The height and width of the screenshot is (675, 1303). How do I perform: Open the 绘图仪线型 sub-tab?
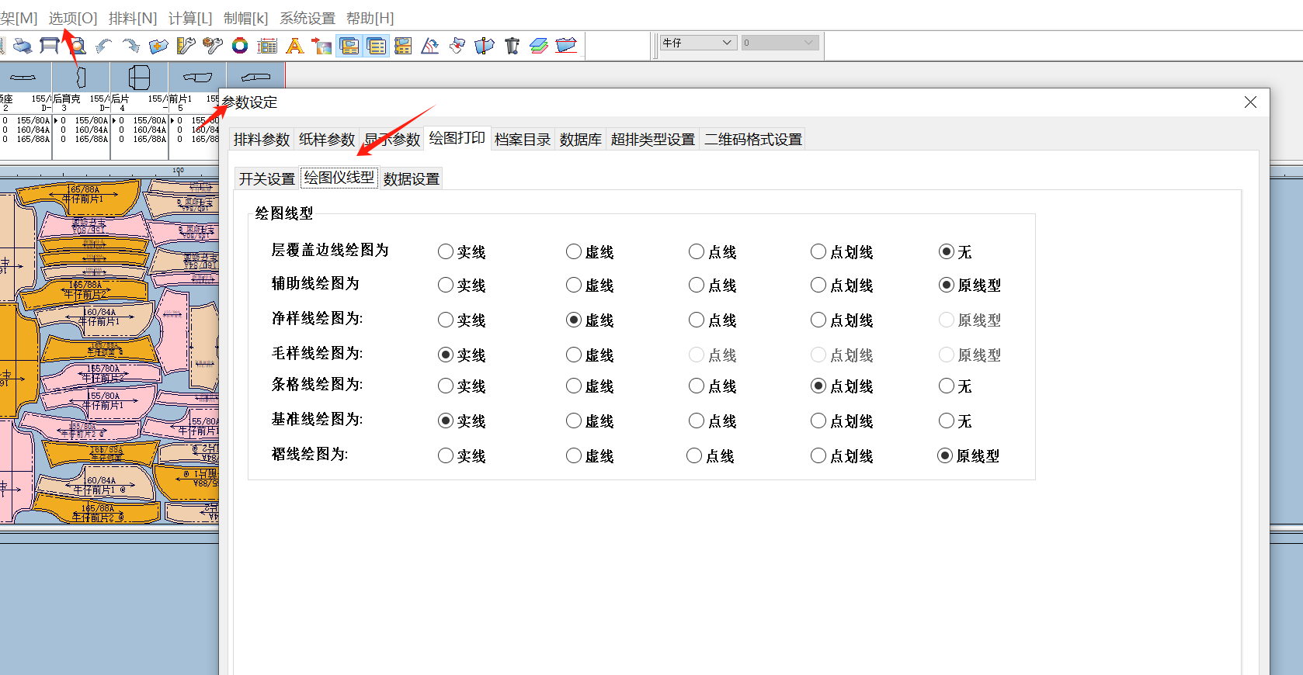[339, 178]
